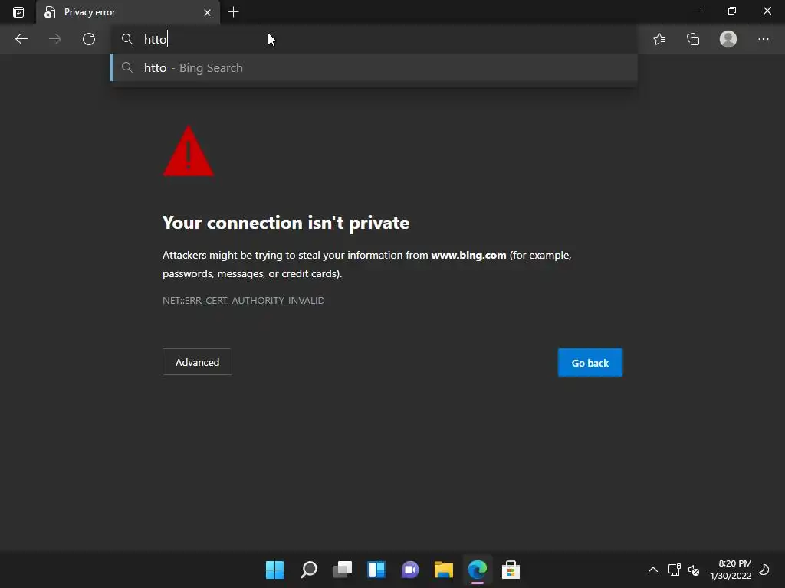Image resolution: width=785 pixels, height=588 pixels.
Task: Click the forward arrow button
Action: click(55, 39)
